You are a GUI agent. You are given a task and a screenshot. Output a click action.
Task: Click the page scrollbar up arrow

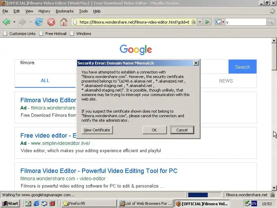[274, 41]
